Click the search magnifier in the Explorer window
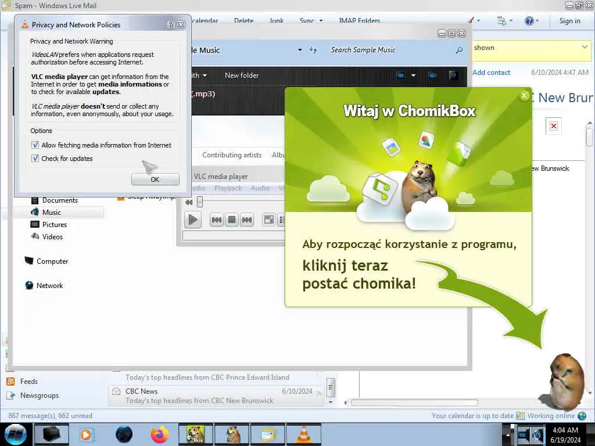The image size is (595, 446). point(459,50)
